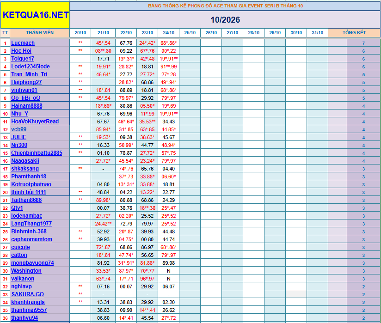Open Hainam8888's profile link

(x=27, y=106)
